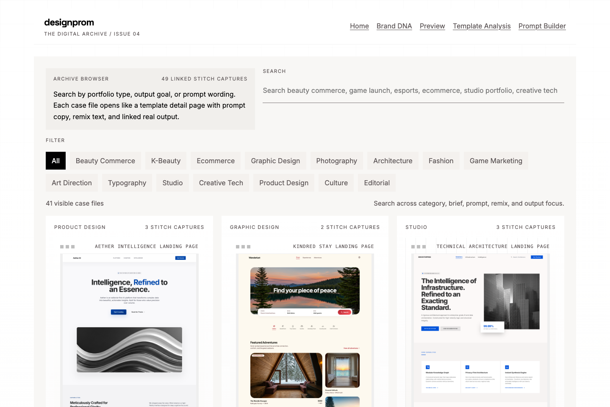Click the "41 visible case files" count
This screenshot has width=610, height=407.
tap(75, 203)
